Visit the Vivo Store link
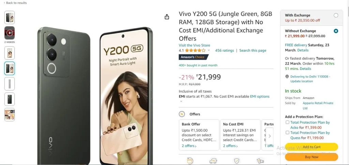 pos(194,45)
